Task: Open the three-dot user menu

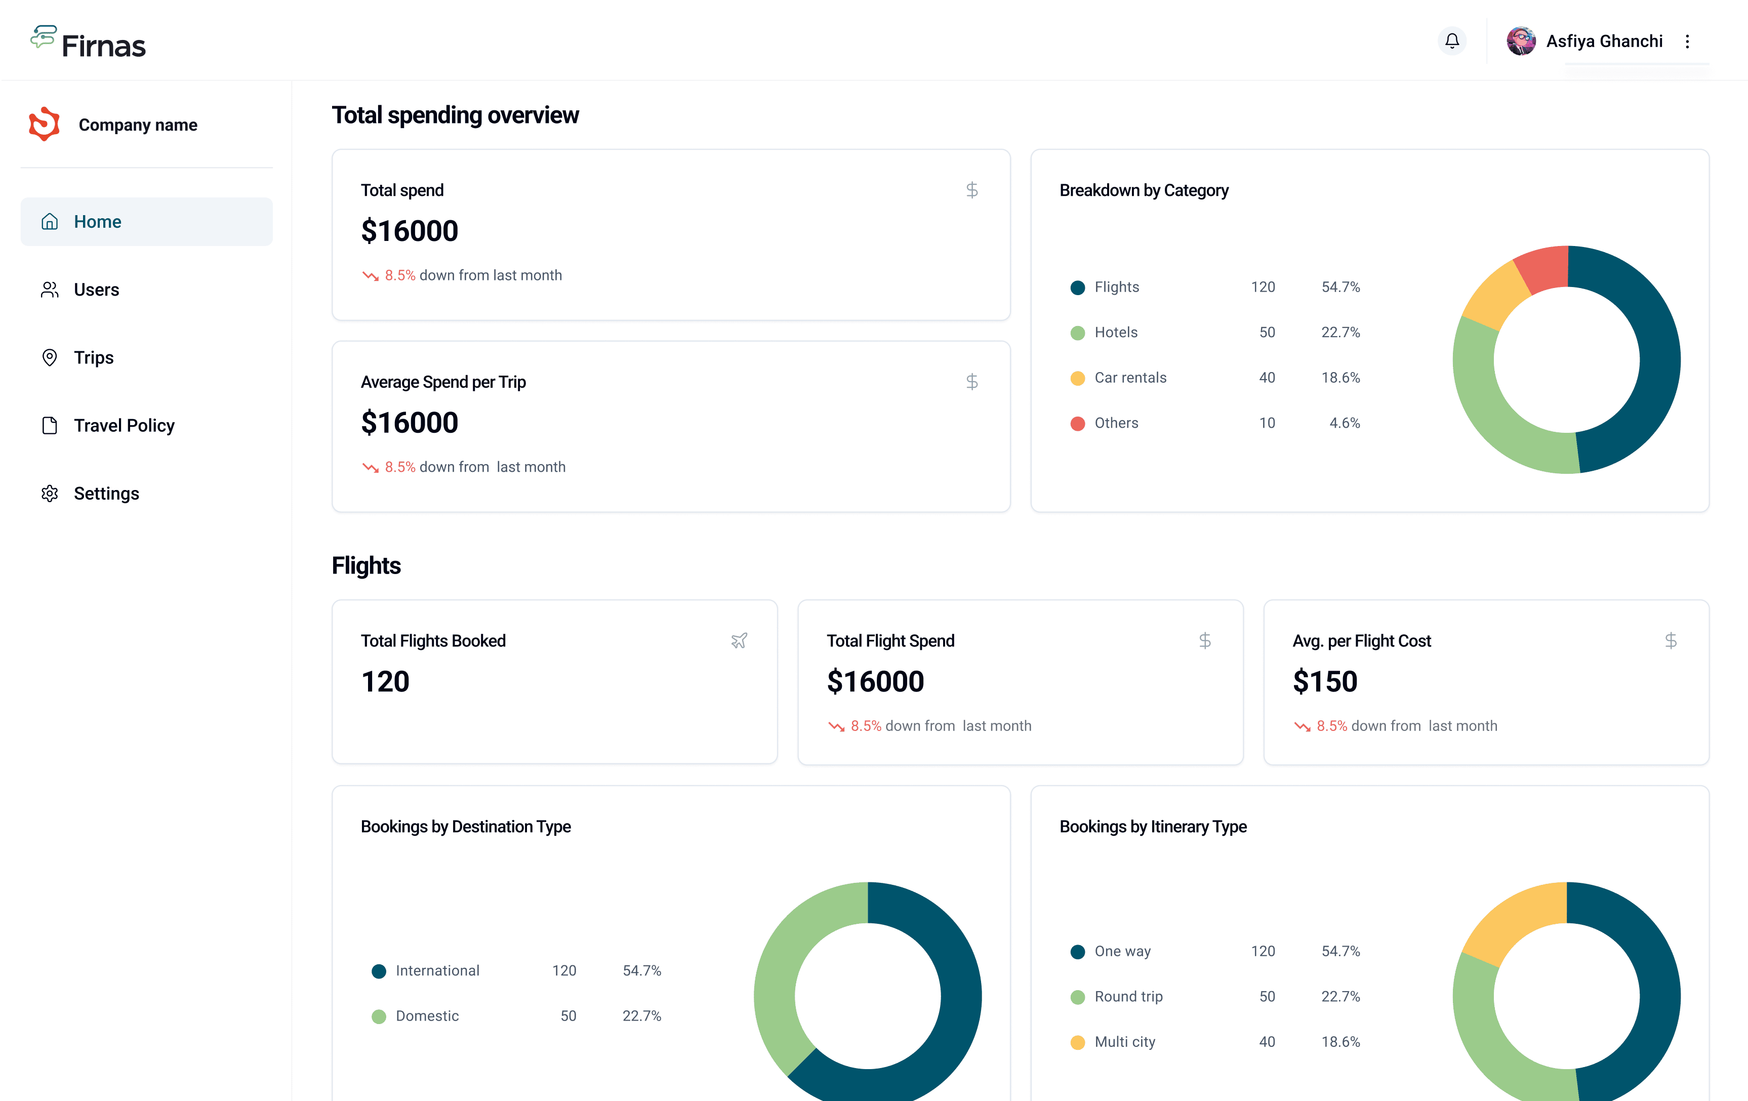Action: tap(1687, 42)
